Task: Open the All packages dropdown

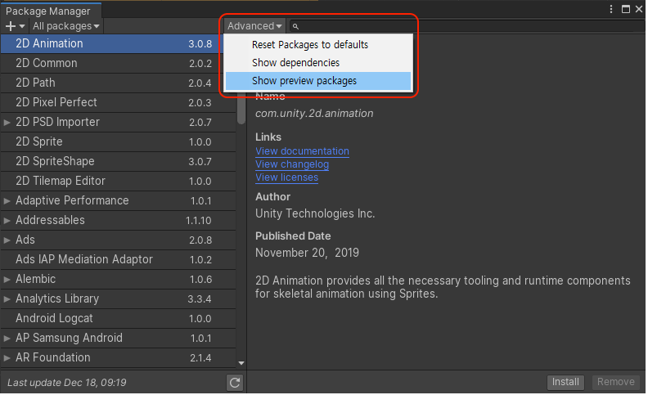Action: (x=66, y=26)
